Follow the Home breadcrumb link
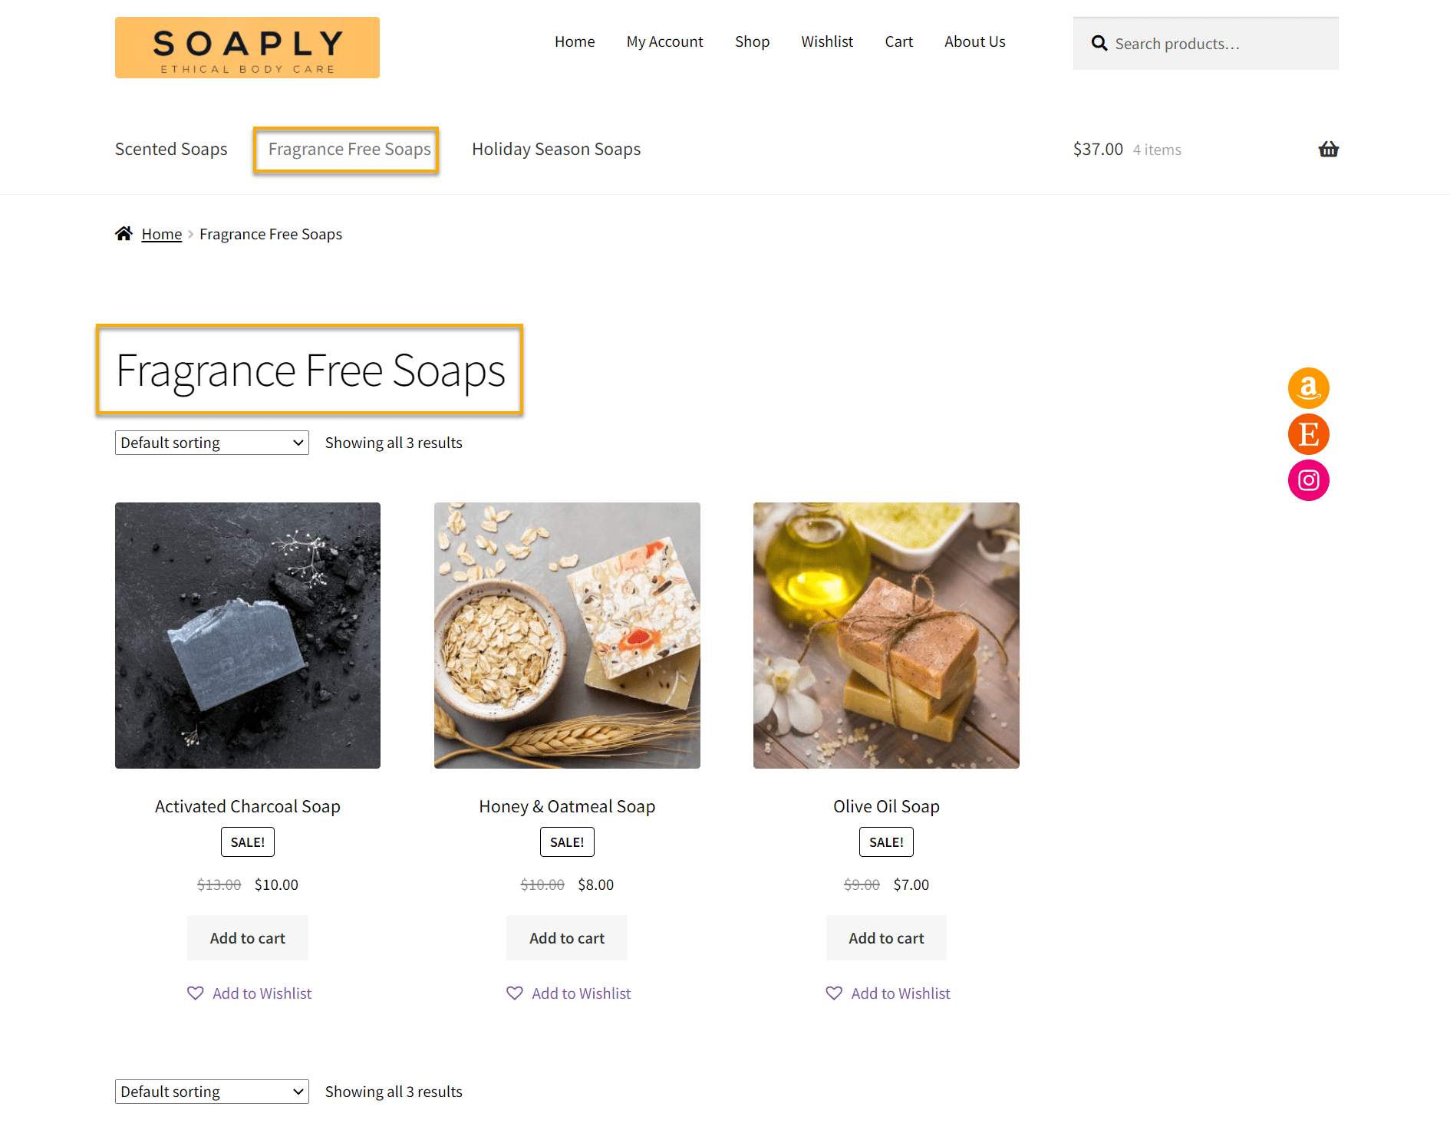 [162, 234]
